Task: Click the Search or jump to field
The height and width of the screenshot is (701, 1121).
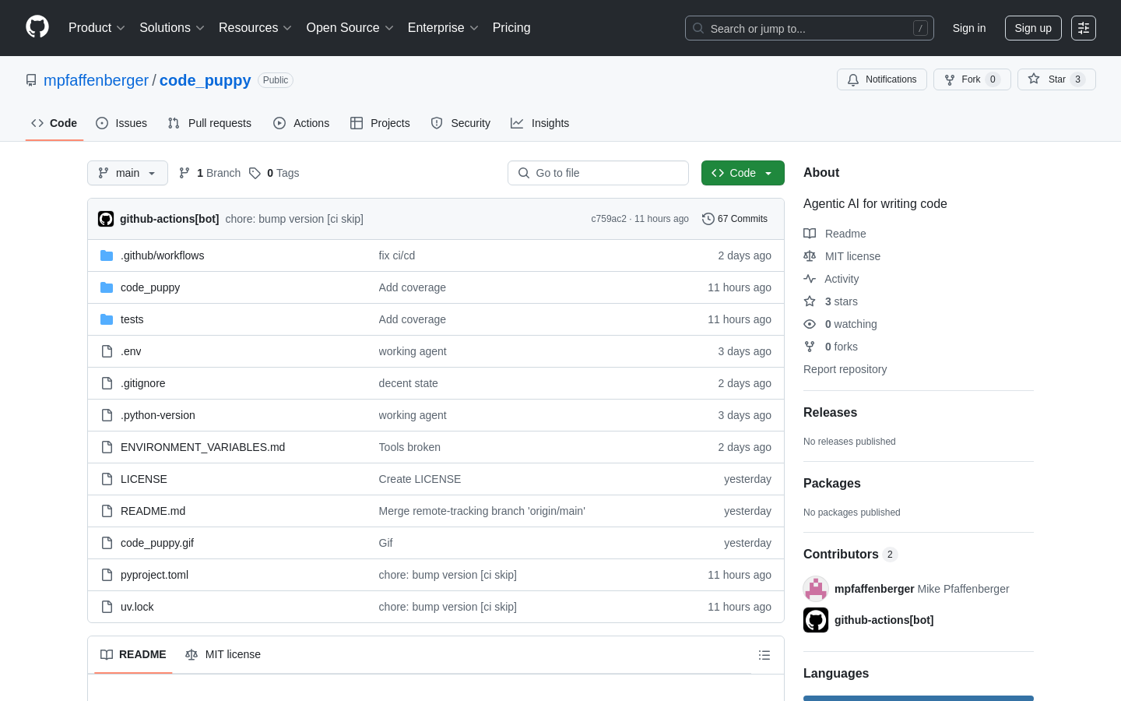Action: [x=810, y=28]
